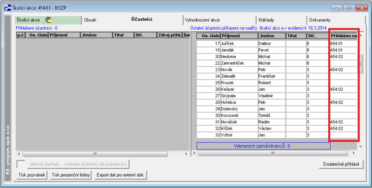The image size is (372, 188).
Task: Click left table Příjmení column header
Action: pos(64,35)
